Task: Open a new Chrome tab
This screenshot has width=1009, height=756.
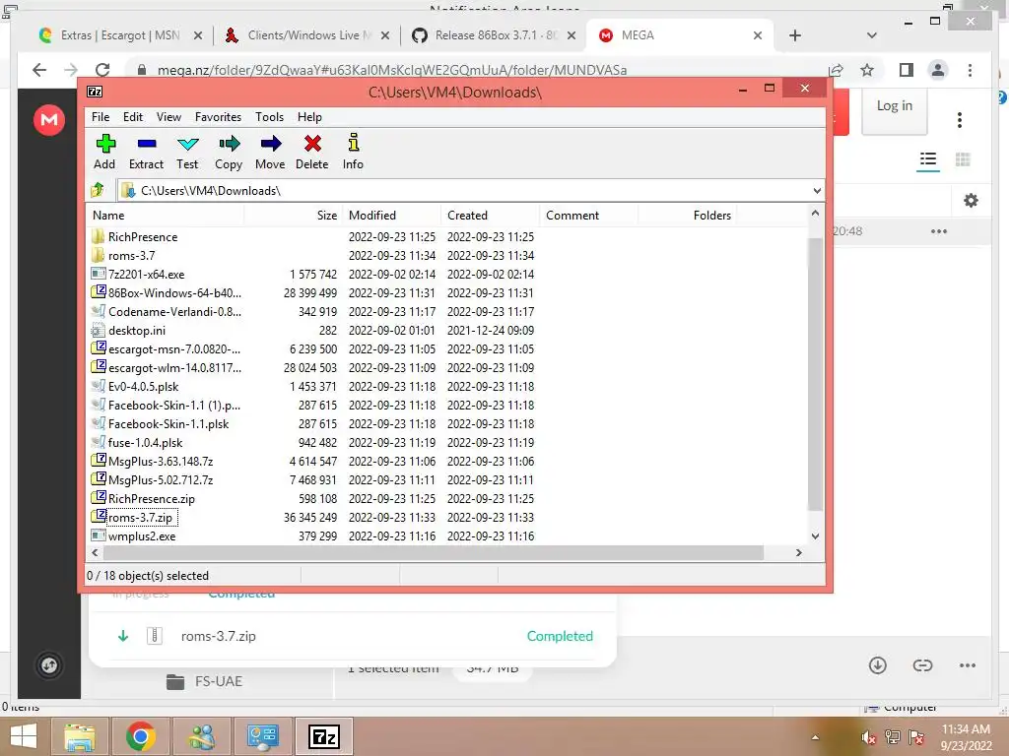Action: pyautogui.click(x=795, y=35)
